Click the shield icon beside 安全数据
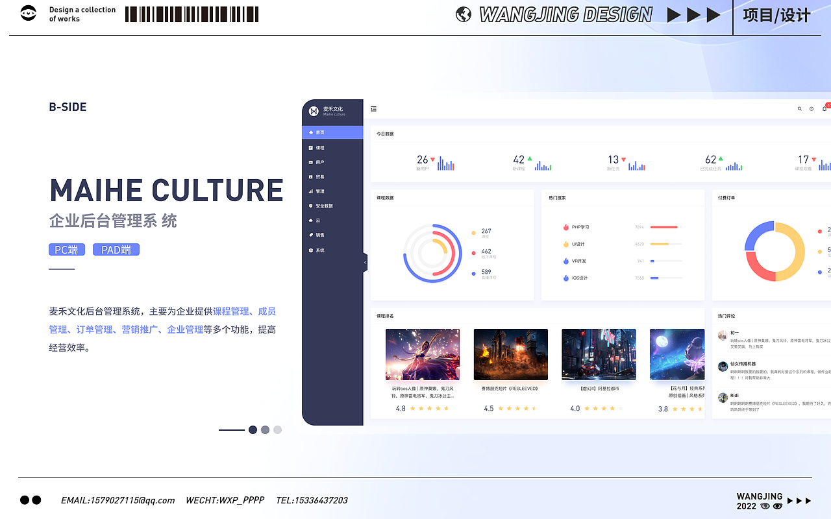This screenshot has width=831, height=519. click(311, 206)
